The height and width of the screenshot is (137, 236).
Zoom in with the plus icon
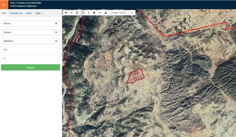(x=66, y=13)
